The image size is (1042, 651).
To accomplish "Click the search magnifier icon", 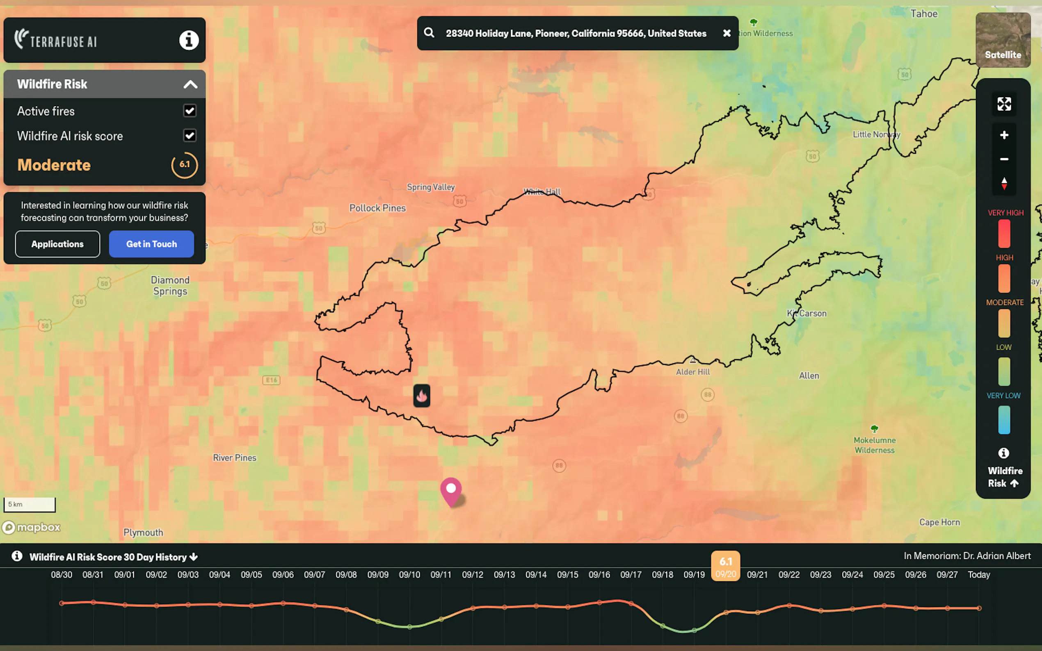I will pos(429,33).
